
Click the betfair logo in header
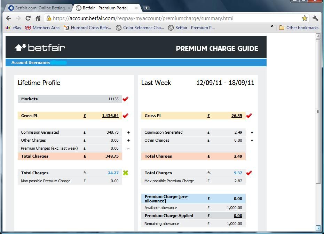40,48
